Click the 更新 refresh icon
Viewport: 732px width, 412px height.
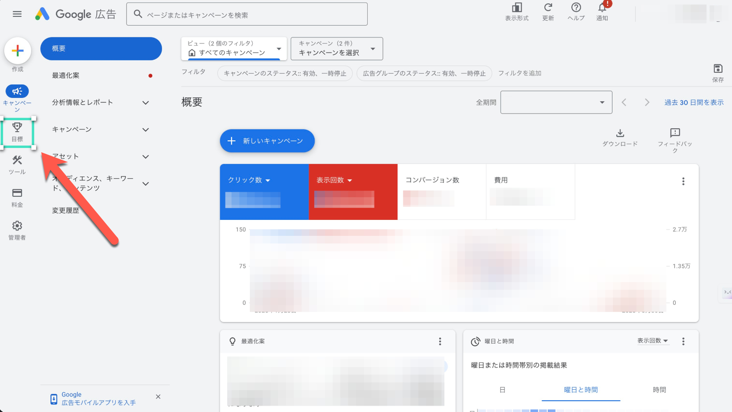click(548, 8)
